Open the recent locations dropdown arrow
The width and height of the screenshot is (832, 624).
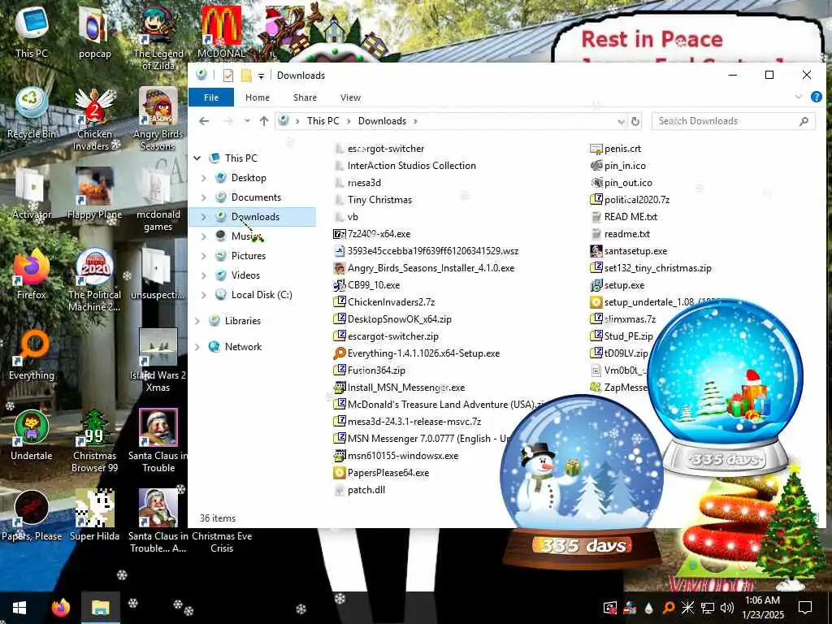tap(247, 121)
